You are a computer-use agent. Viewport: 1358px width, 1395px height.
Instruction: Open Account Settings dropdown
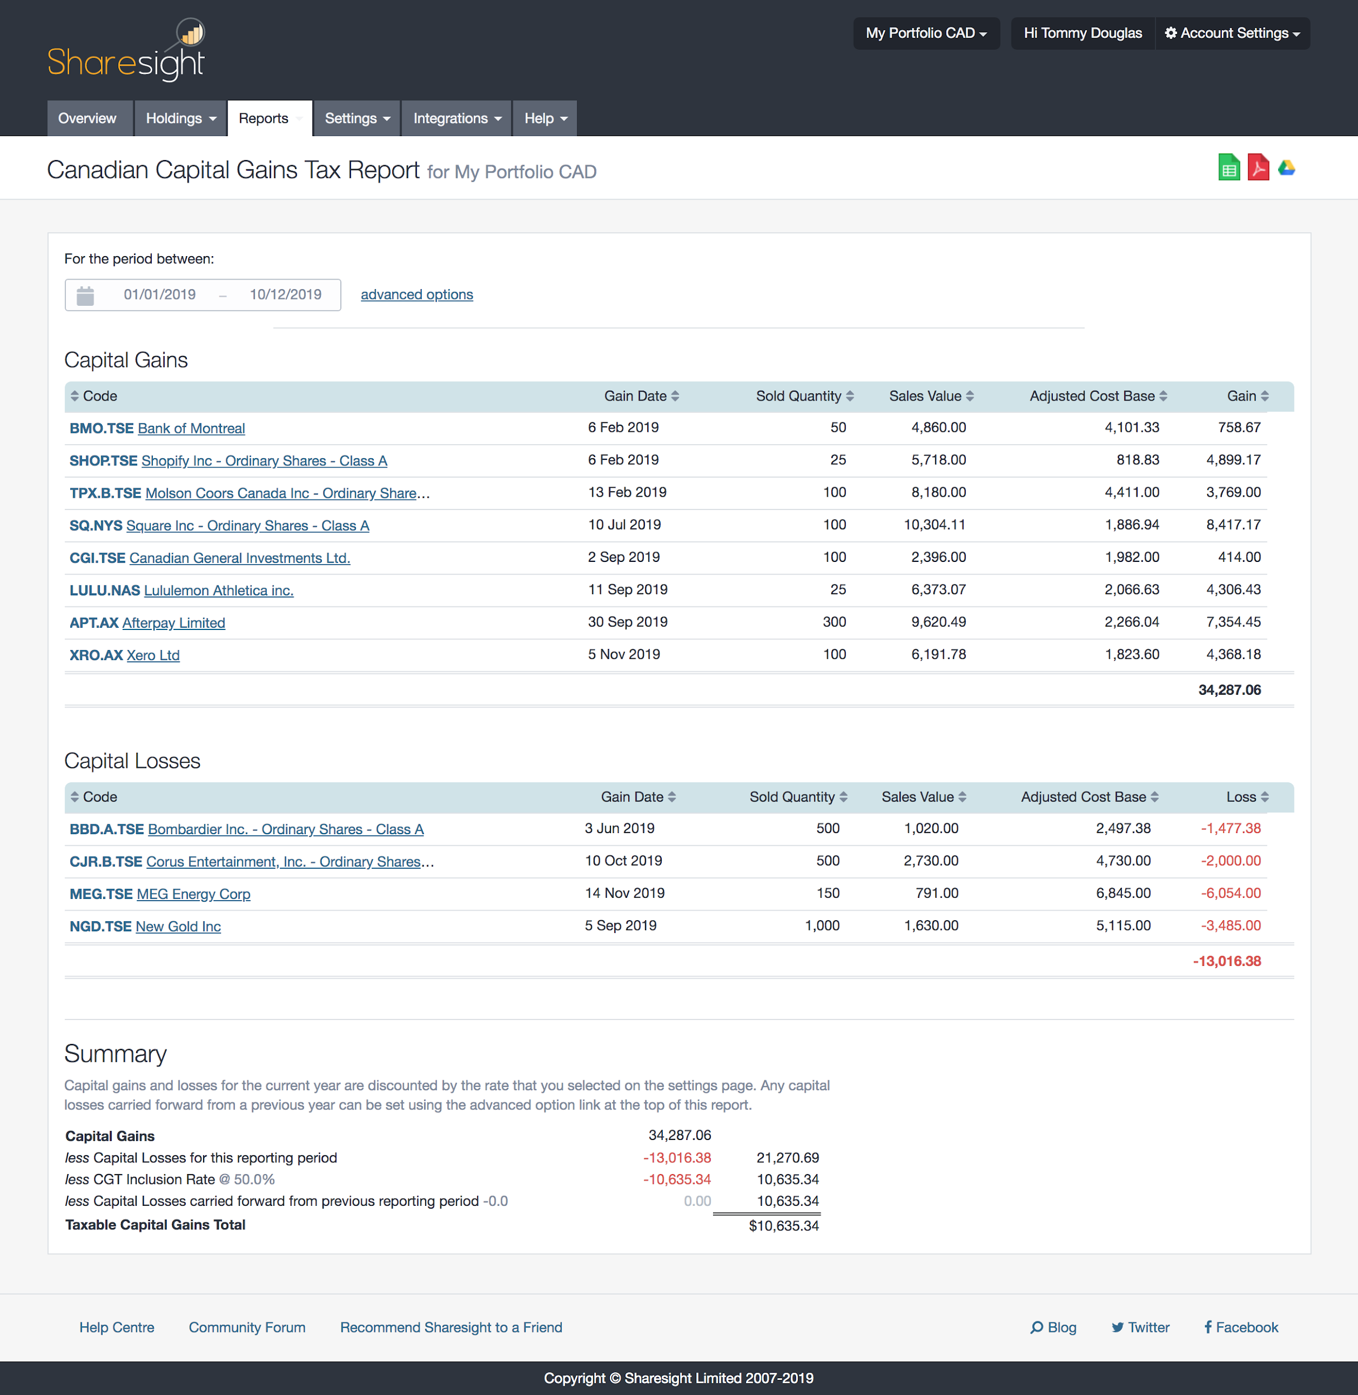(x=1232, y=33)
